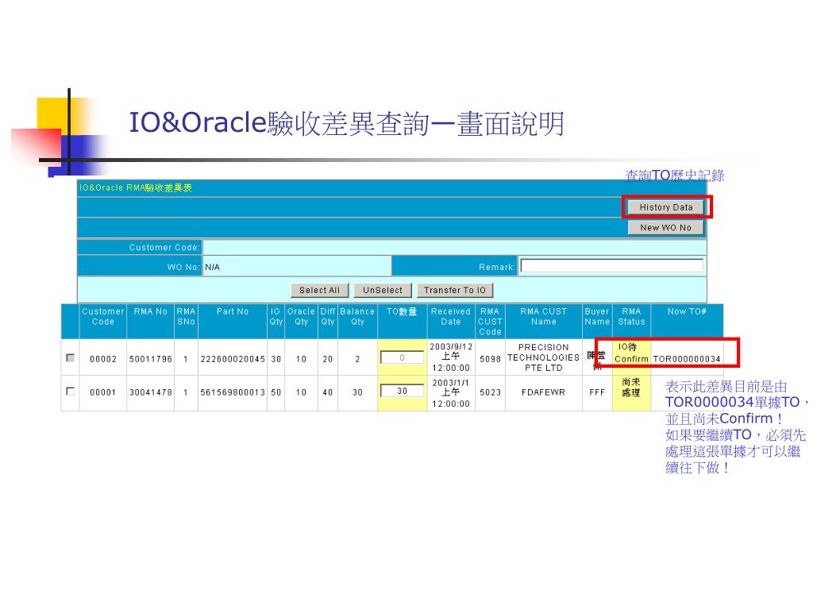Click the New WO No button
Image resolution: width=813 pixels, height=610 pixels.
(666, 227)
